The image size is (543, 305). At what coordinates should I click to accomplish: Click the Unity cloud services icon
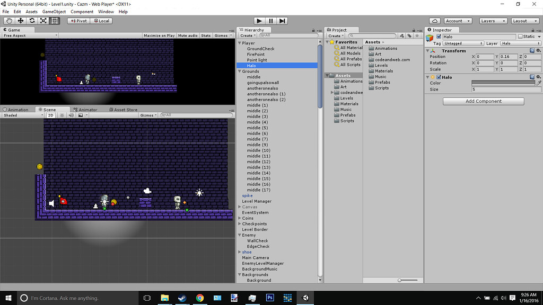(x=434, y=20)
